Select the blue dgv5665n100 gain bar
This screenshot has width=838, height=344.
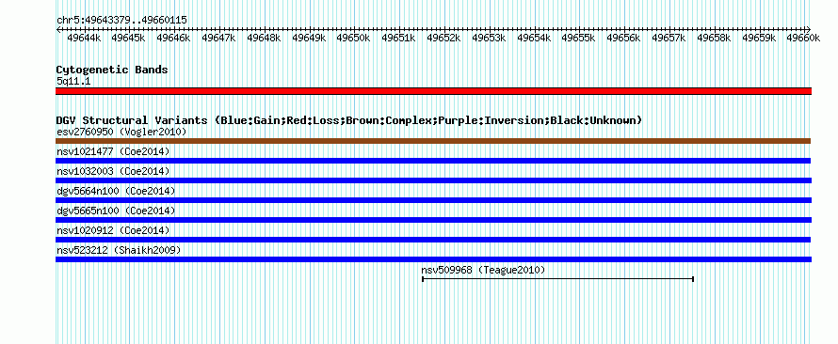[433, 220]
